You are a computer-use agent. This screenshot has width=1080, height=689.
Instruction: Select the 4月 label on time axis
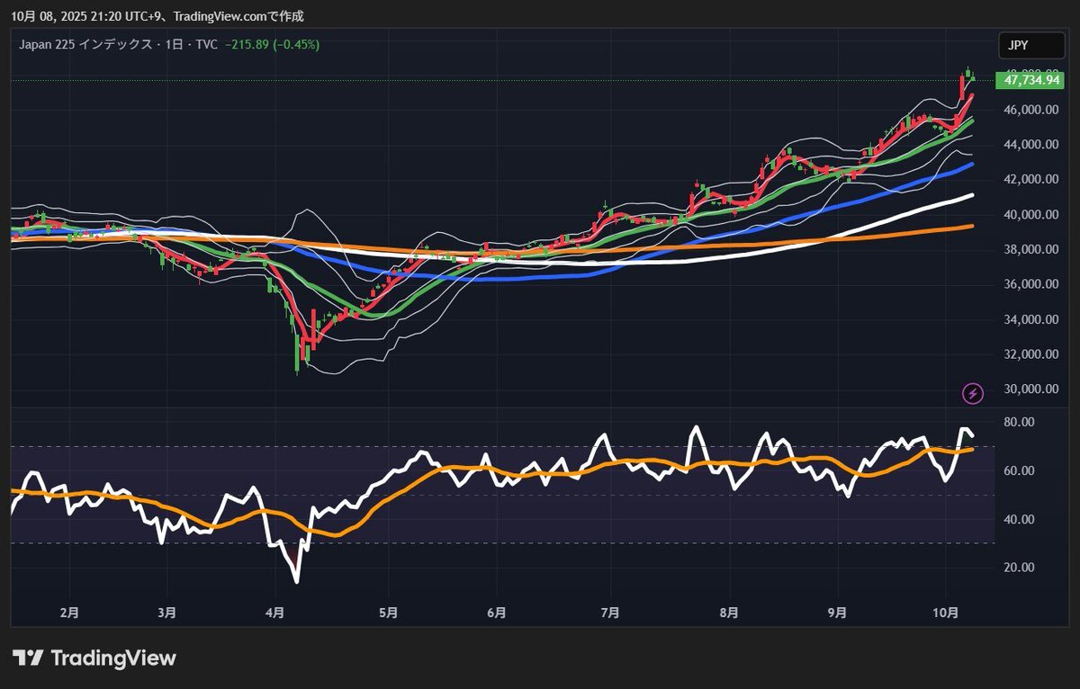click(x=275, y=613)
